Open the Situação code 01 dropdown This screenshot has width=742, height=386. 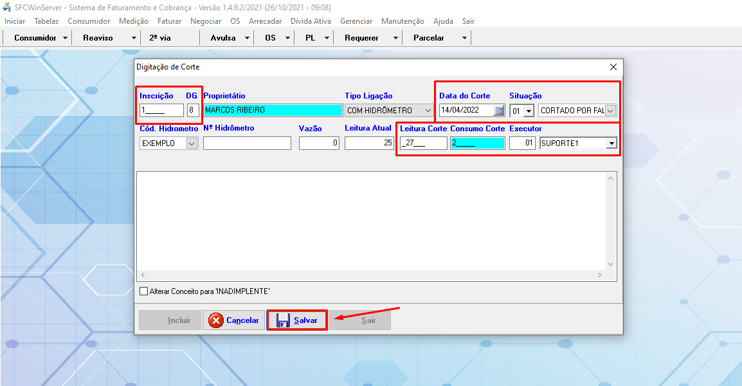(529, 111)
